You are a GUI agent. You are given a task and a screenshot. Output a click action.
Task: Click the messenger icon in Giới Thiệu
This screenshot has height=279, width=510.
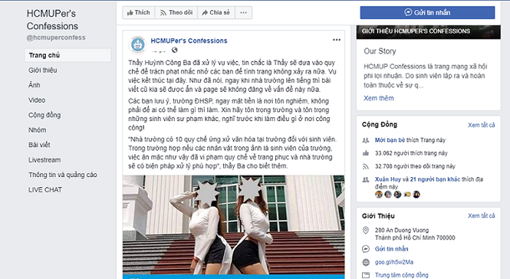366,249
